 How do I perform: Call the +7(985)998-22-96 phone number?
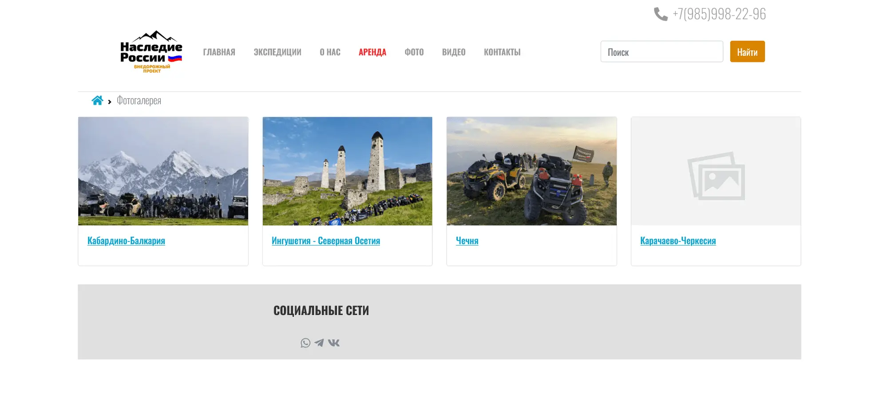719,14
